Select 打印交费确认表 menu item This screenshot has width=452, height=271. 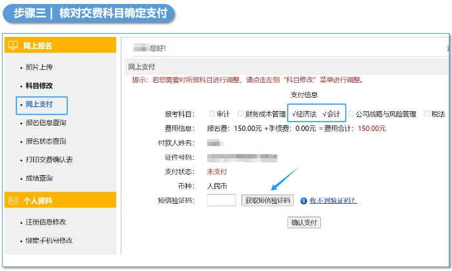tap(49, 160)
